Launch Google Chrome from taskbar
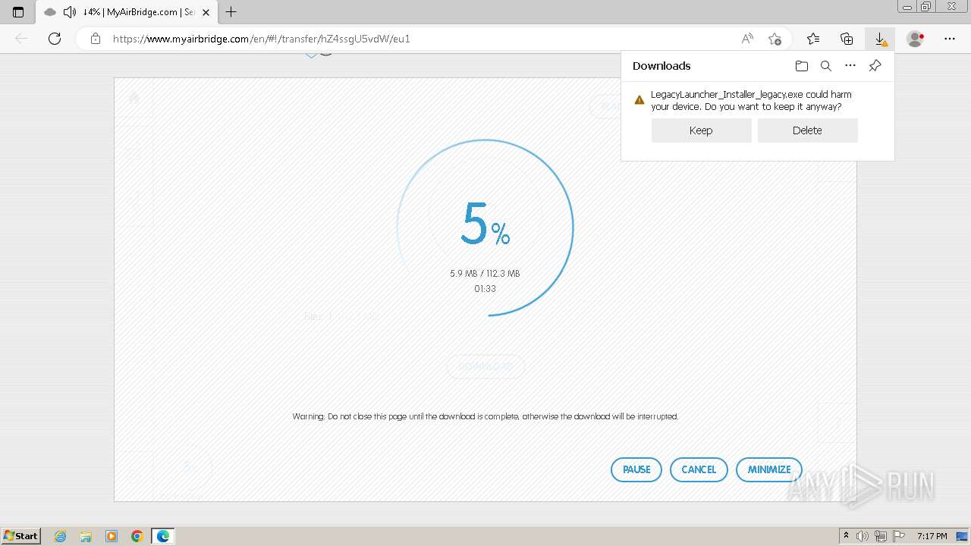Screen dimensions: 971x546 137,536
